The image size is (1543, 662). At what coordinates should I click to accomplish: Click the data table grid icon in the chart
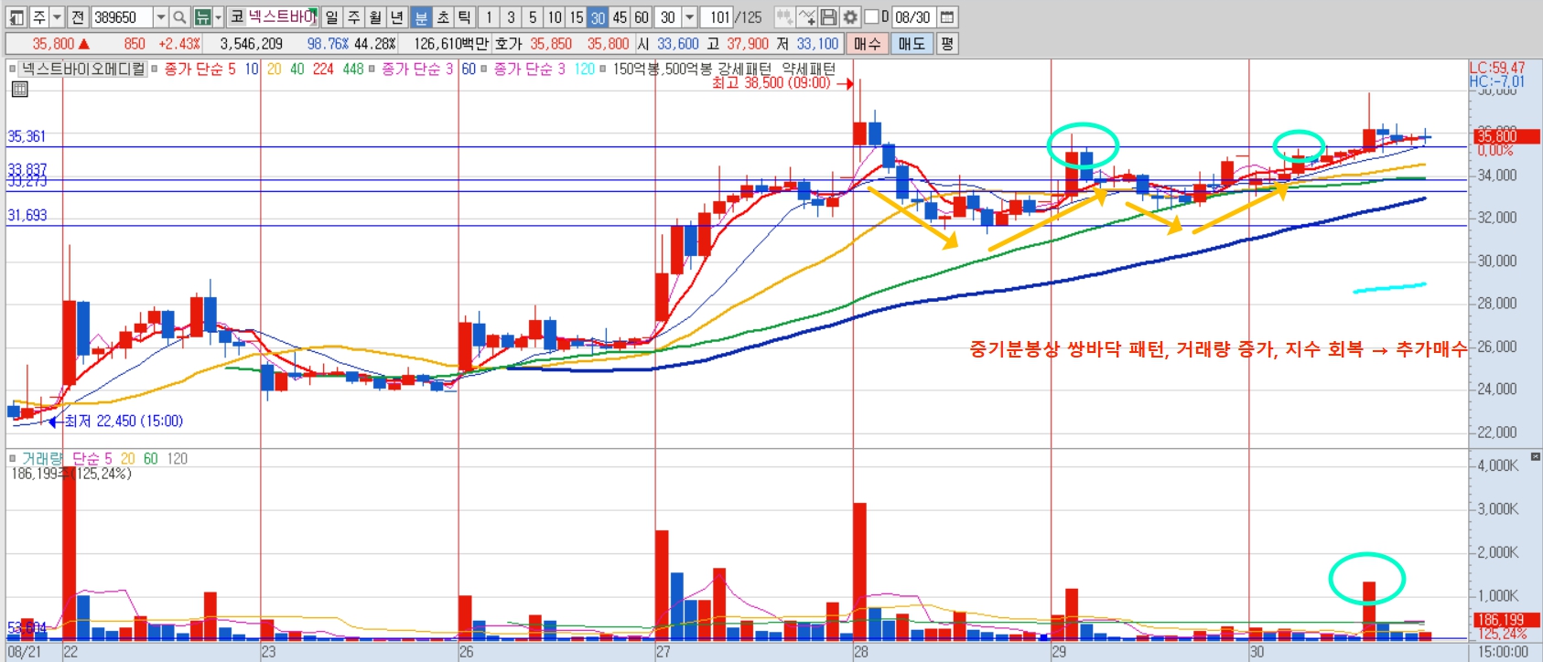(19, 89)
